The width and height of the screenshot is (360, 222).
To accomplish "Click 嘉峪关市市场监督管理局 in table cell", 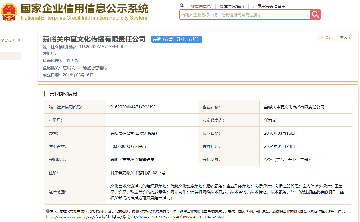I will tap(132, 160).
